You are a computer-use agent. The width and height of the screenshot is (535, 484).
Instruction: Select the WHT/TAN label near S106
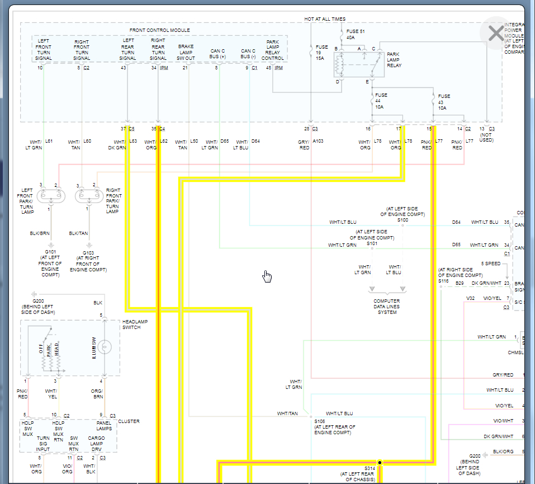coord(287,413)
